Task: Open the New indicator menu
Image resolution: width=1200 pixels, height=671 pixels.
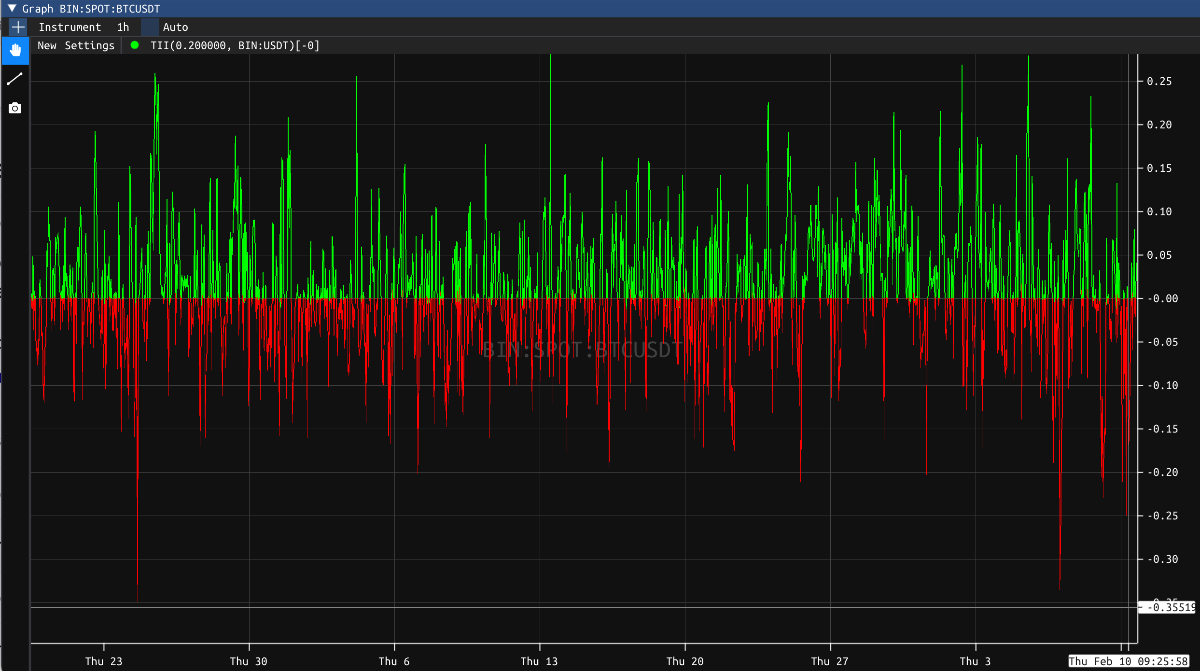Action: pyautogui.click(x=47, y=45)
